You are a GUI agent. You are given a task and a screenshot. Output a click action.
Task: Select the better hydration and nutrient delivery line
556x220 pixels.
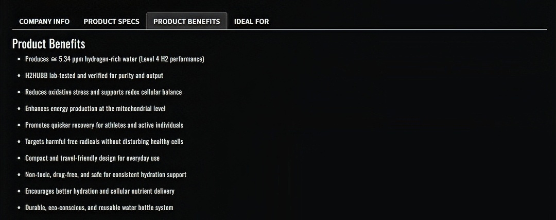point(100,191)
